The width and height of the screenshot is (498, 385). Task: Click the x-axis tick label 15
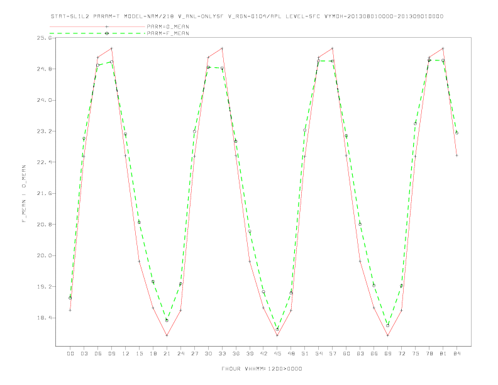point(139,354)
